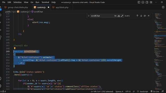Click '//scroll div' comment on line 147
The width and height of the screenshot is (166, 93).
(20, 45)
